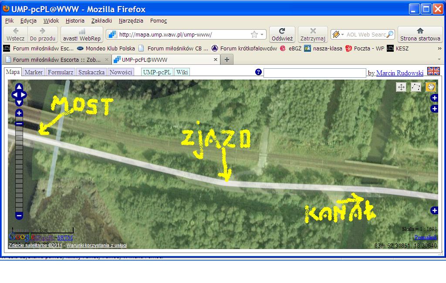Image resolution: width=446 pixels, height=283 pixels.
Task: Click the Odśwież reload button
Action: click(x=282, y=34)
